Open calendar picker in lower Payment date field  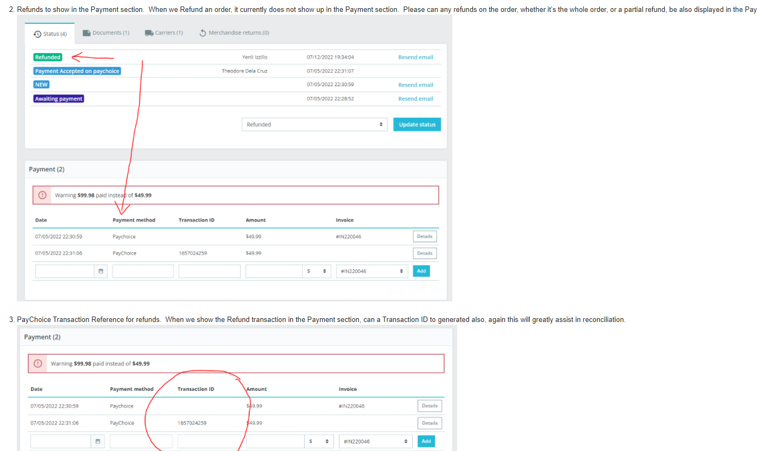pos(97,441)
